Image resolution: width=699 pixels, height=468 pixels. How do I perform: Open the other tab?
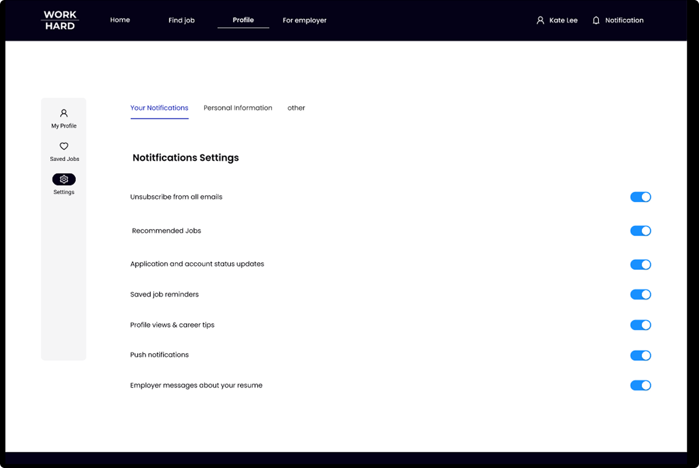pos(296,108)
